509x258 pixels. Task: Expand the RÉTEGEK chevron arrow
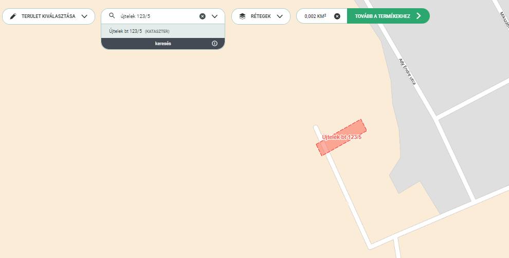pyautogui.click(x=280, y=16)
